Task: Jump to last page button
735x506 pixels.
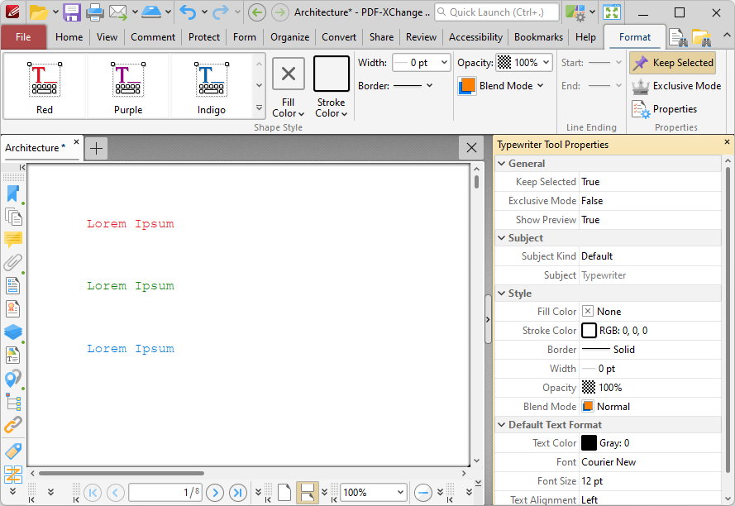Action: click(237, 493)
